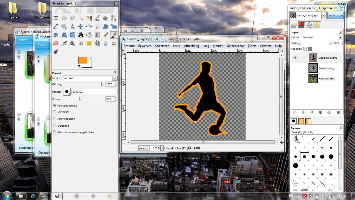Click the Schalen scale slider

(x=83, y=99)
